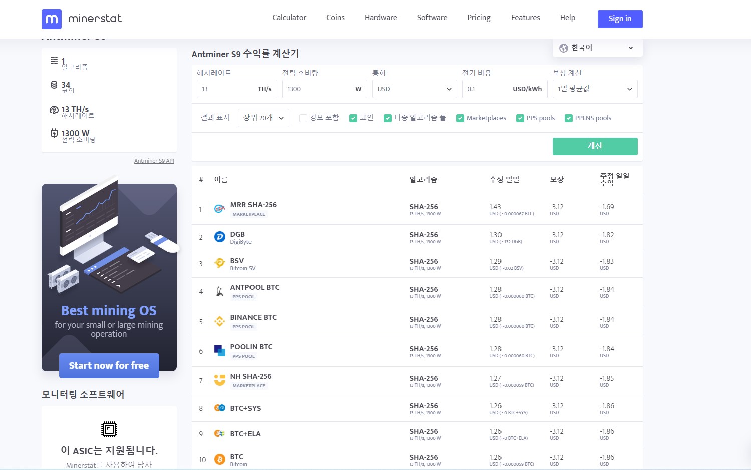The height and width of the screenshot is (470, 751).
Task: Uncheck the PPLNS pools checkbox
Action: (569, 118)
